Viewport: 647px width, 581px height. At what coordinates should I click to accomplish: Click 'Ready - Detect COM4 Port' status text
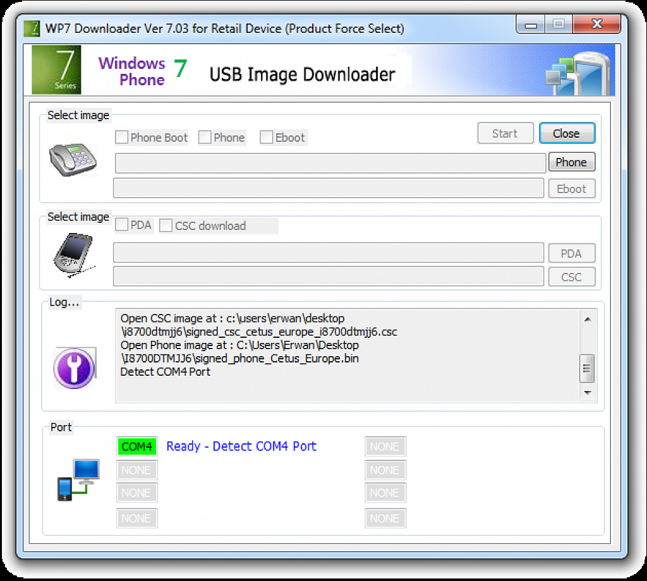click(241, 446)
